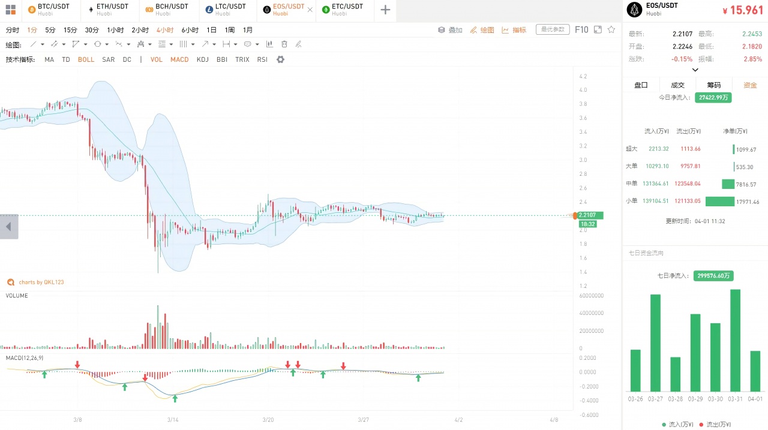Select the horizontal Fibonacci lines tool

[x=162, y=44]
